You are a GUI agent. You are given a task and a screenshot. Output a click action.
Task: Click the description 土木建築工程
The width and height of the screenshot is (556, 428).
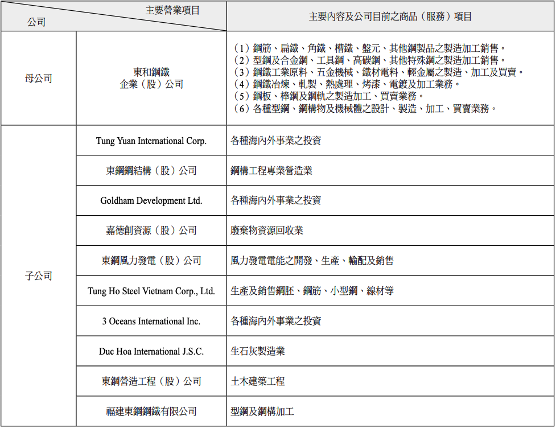tap(258, 381)
